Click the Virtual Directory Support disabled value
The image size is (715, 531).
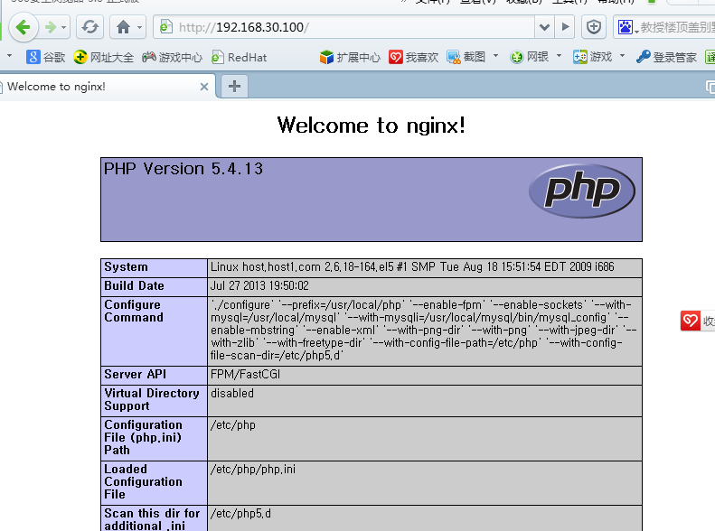tap(232, 393)
